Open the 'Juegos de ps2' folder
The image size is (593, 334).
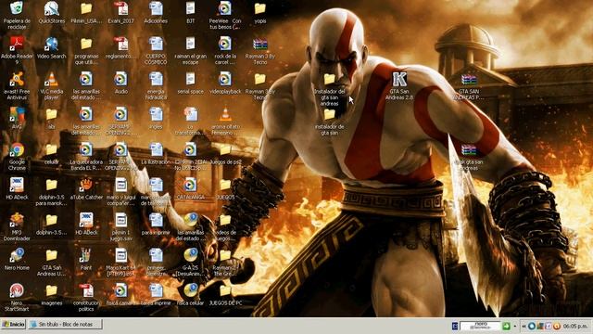tap(225, 154)
